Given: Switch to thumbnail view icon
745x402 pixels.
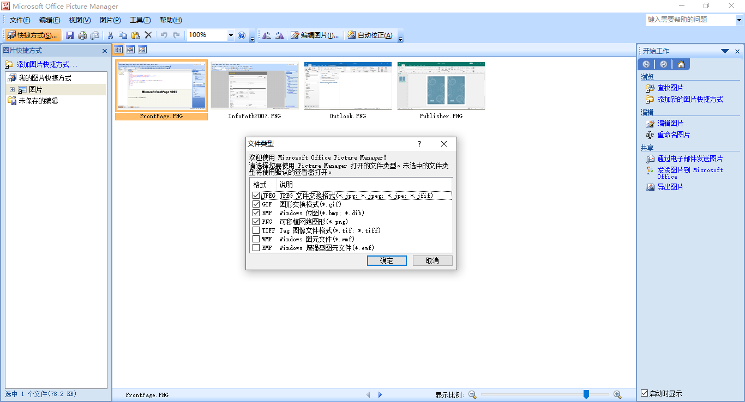Looking at the screenshot, I should (118, 50).
